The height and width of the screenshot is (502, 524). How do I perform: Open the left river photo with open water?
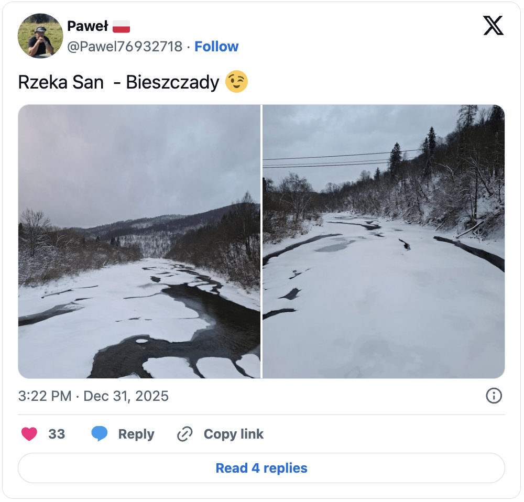(139, 241)
